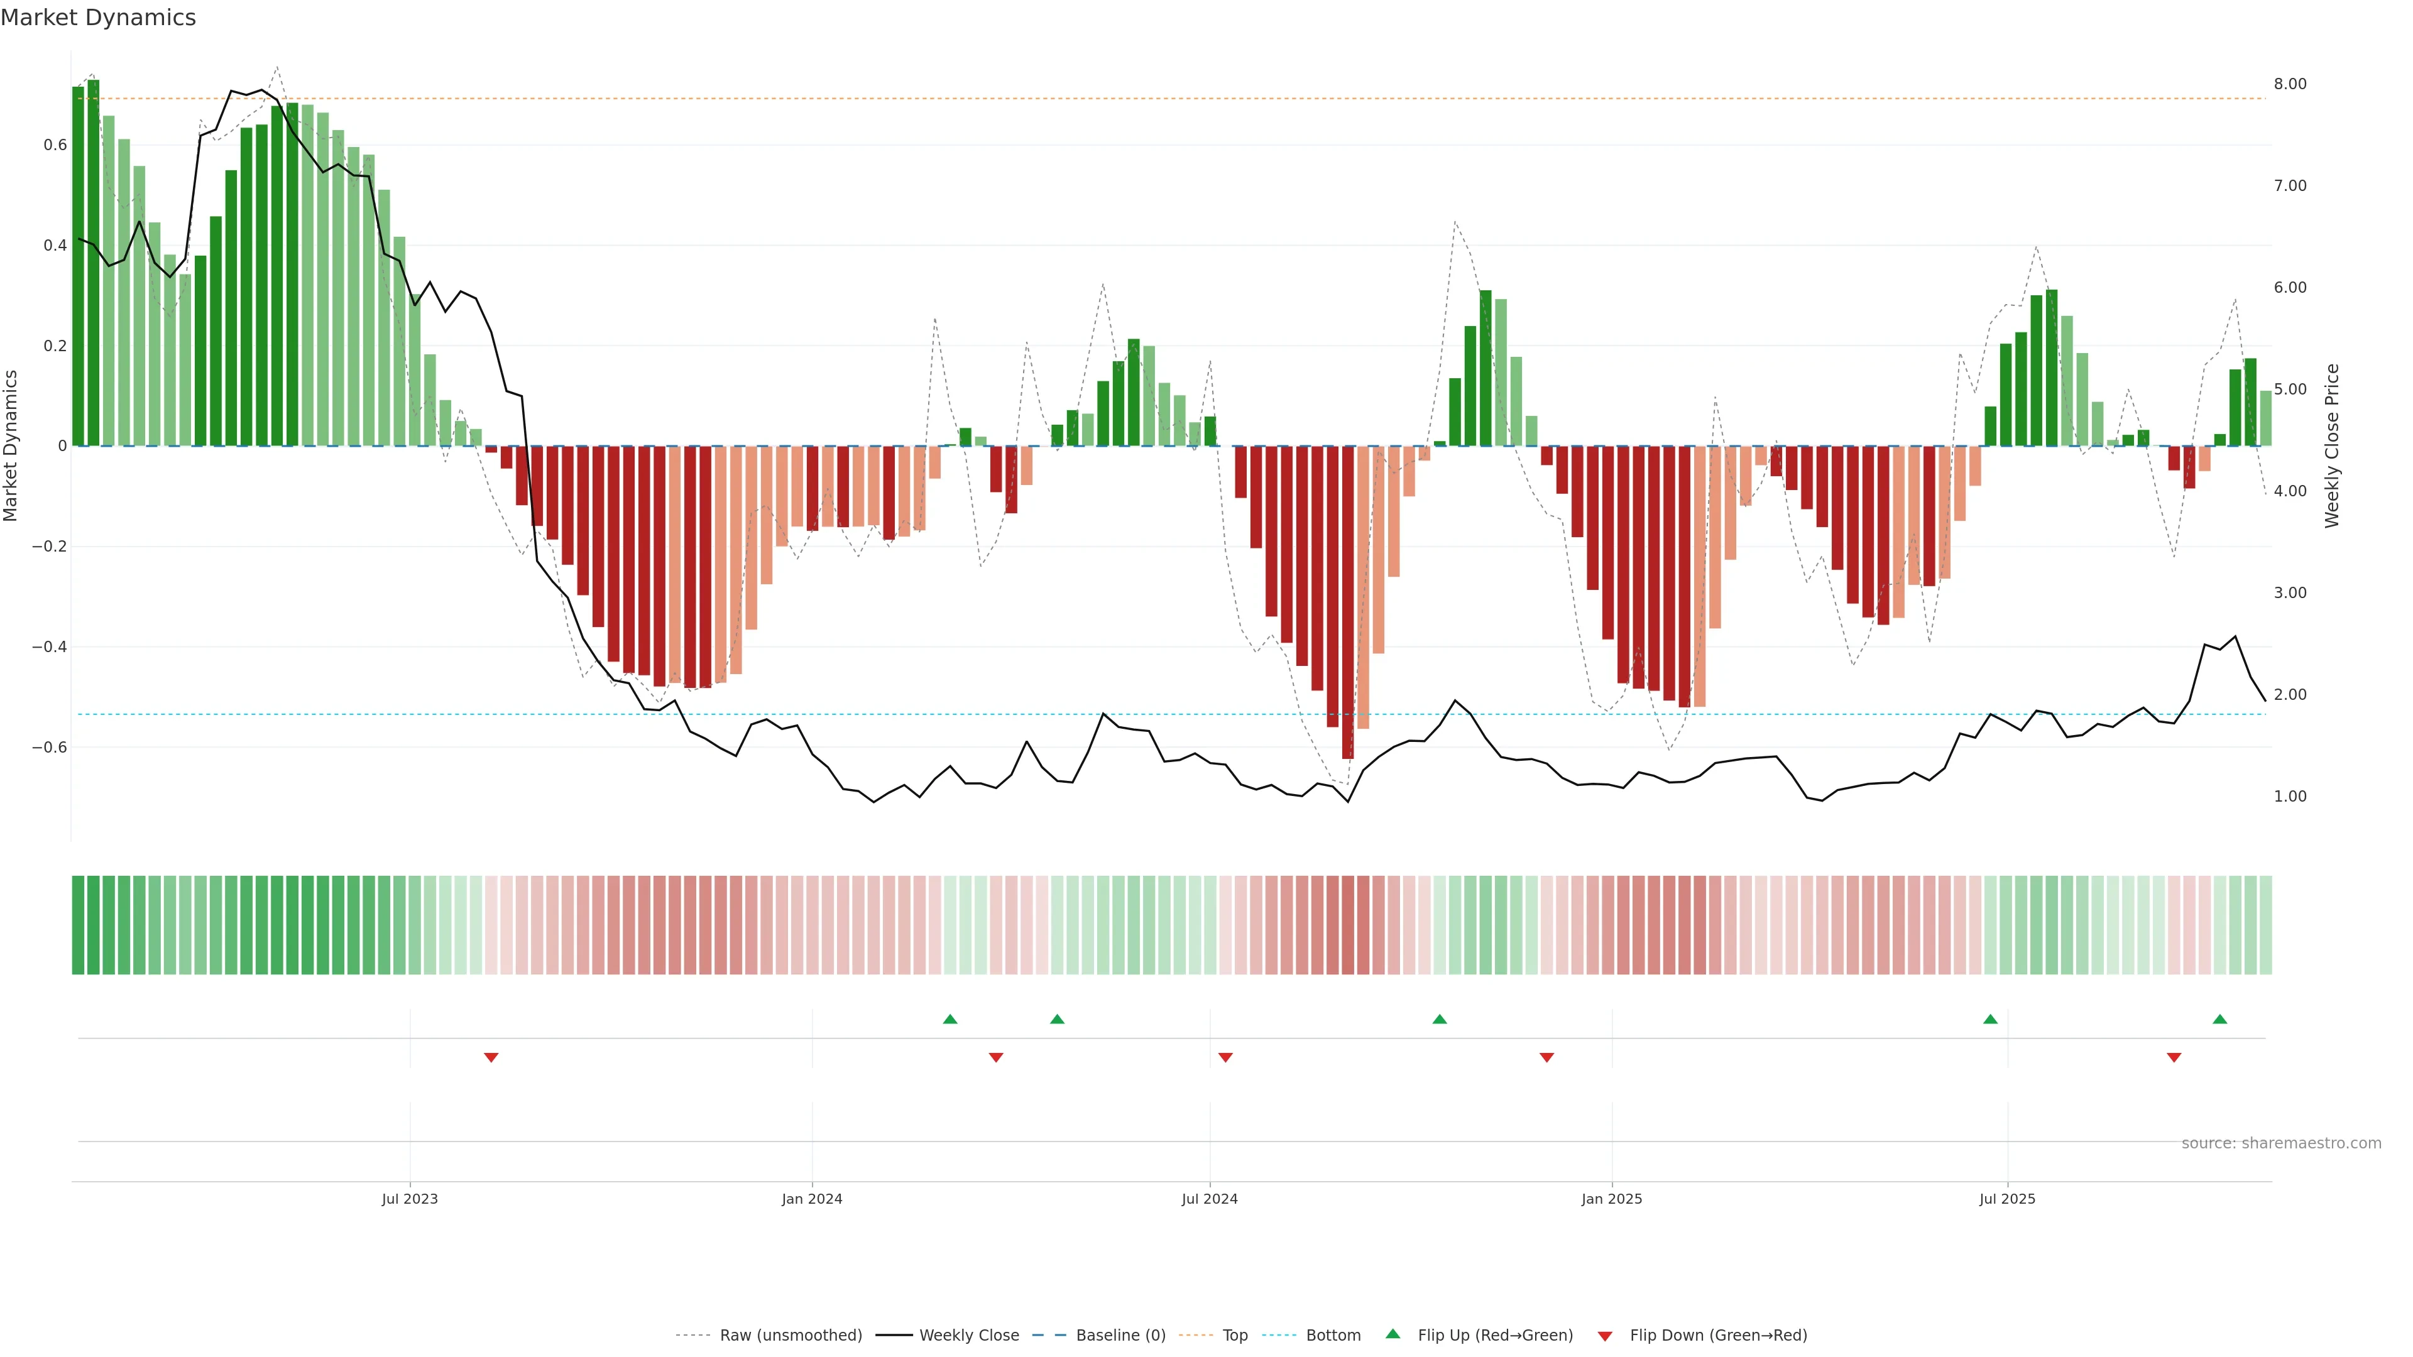Click the first green flip-up triangle marker
Image resolution: width=2413 pixels, height=1357 pixels.
(950, 1019)
